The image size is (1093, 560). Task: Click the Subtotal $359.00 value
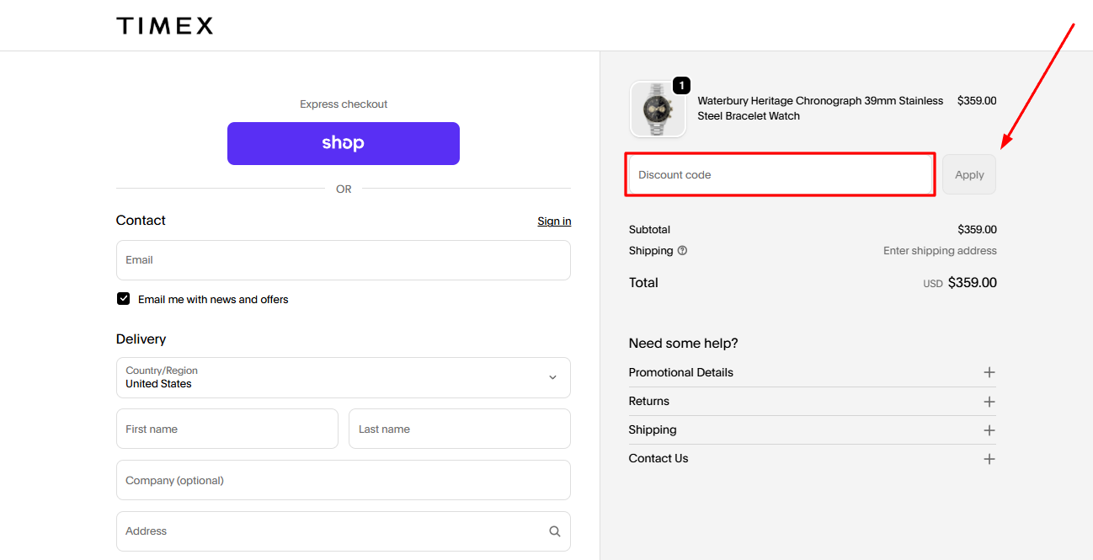coord(977,229)
